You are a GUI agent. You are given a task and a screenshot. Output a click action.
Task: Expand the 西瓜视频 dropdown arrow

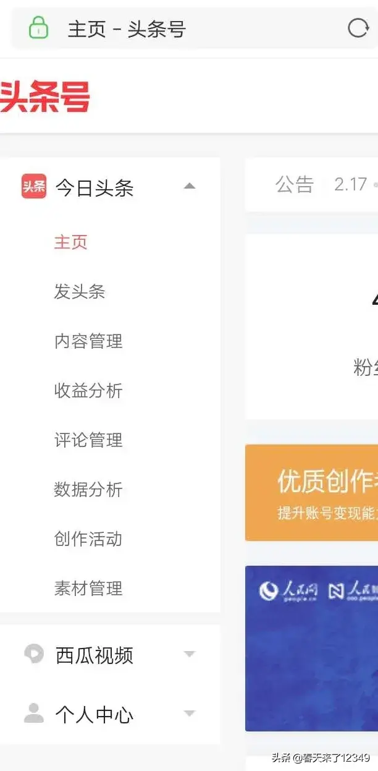coord(190,654)
